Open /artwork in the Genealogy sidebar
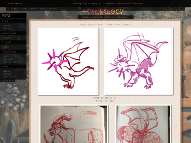 tap(7, 59)
